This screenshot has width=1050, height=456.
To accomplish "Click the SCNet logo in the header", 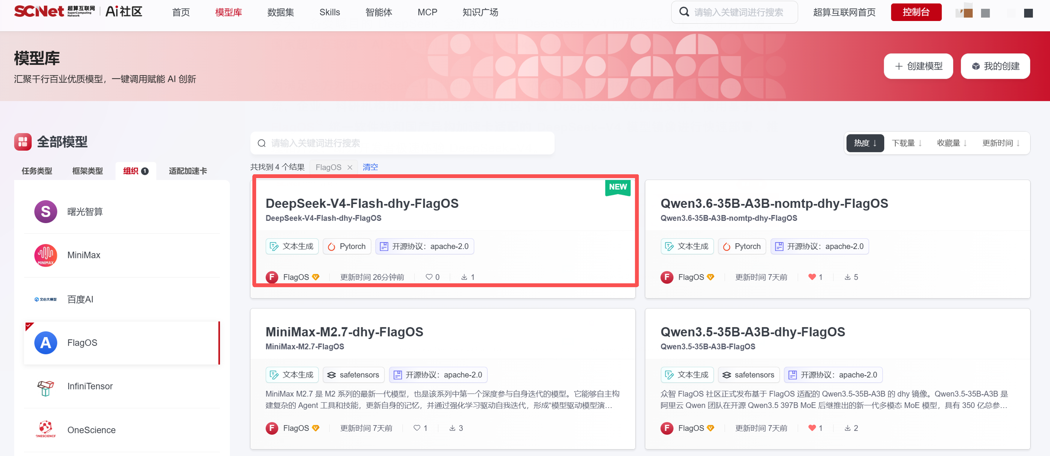I will tap(55, 11).
